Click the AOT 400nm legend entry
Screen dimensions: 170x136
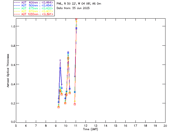[33, 2]
